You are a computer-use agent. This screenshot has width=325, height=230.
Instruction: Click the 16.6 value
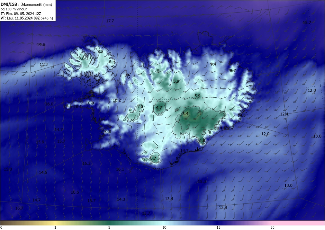[75, 192]
